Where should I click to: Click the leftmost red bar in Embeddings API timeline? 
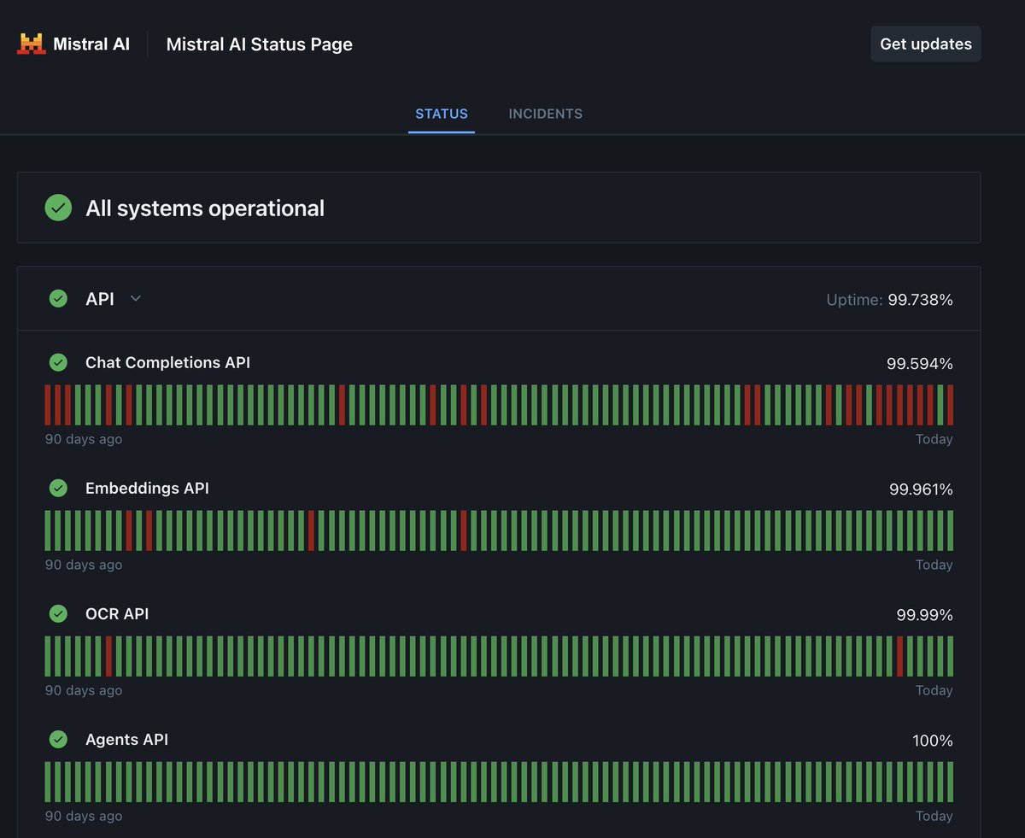[x=129, y=530]
